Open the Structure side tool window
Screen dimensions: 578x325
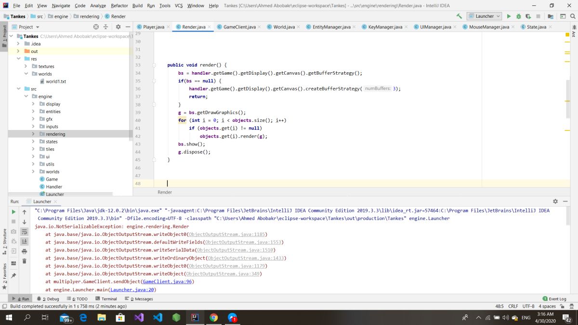point(4,242)
